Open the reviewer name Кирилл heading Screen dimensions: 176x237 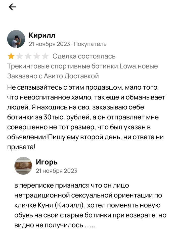(x=42, y=35)
